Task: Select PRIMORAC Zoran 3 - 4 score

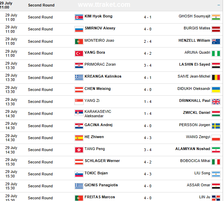Action: pos(148,65)
